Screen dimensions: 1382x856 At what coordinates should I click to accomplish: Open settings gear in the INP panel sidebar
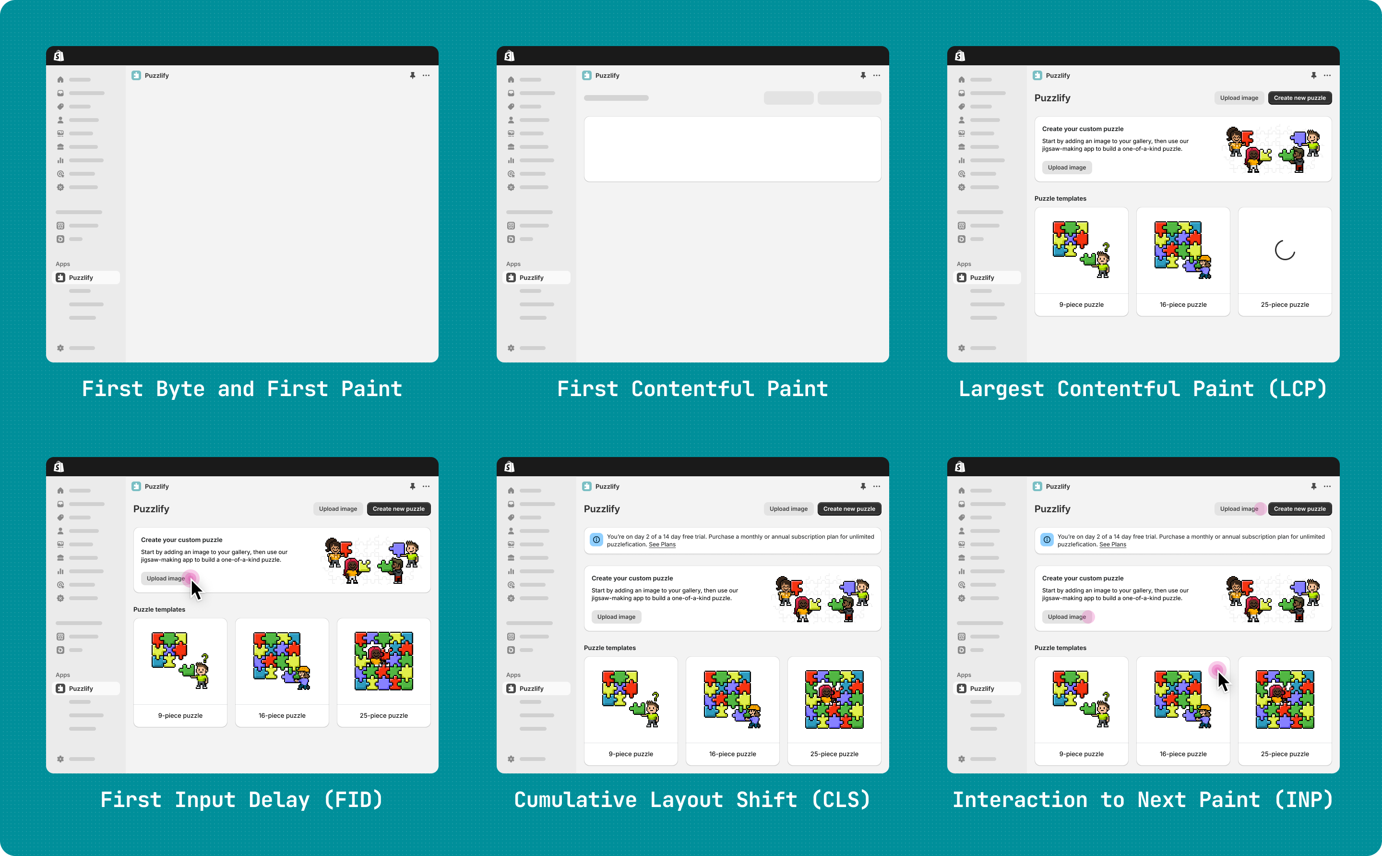(x=961, y=759)
